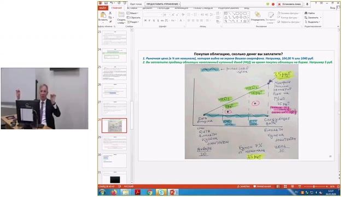Click the Reading view icon in status bar
The height and width of the screenshot is (197, 350).
coord(293,186)
